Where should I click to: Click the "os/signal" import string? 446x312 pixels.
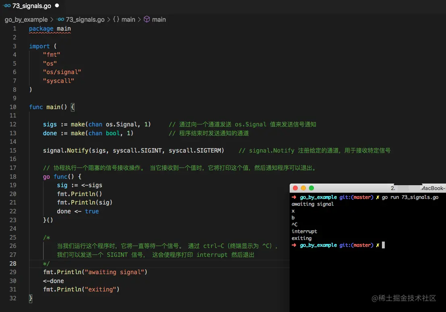pos(62,72)
